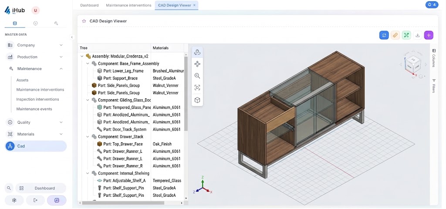Click the fit-to-view frame tool
Viewport: 446px width, 209px height.
pyautogui.click(x=197, y=88)
